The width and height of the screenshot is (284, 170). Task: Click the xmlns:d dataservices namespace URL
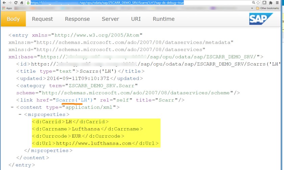tap(119, 50)
